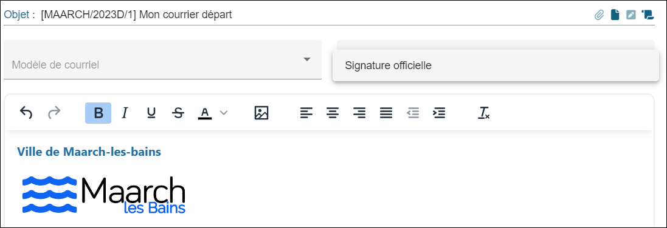Viewport: 667px width, 228px height.
Task: Click the redo arrow in editor toolbar
Action: (54, 113)
